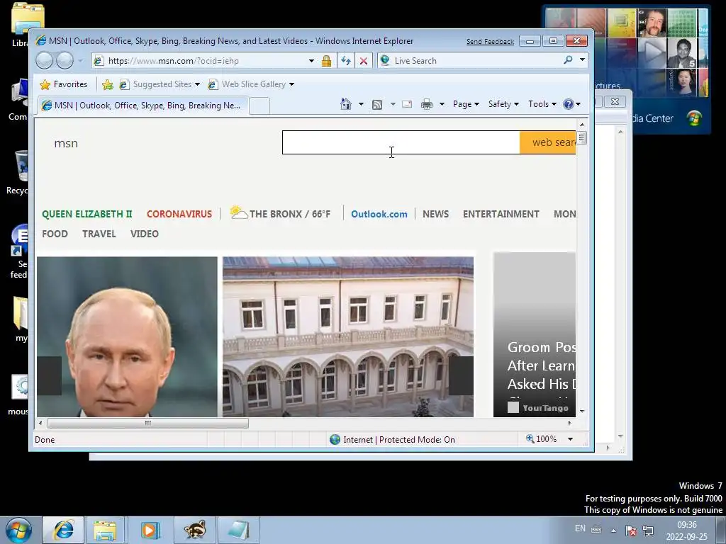Open the Suggested Sites favorites link
The height and width of the screenshot is (544, 726).
(x=160, y=84)
